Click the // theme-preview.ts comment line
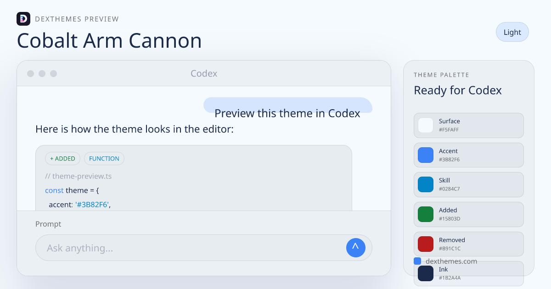Screen dimensions: 551x289 pyautogui.click(x=78, y=176)
